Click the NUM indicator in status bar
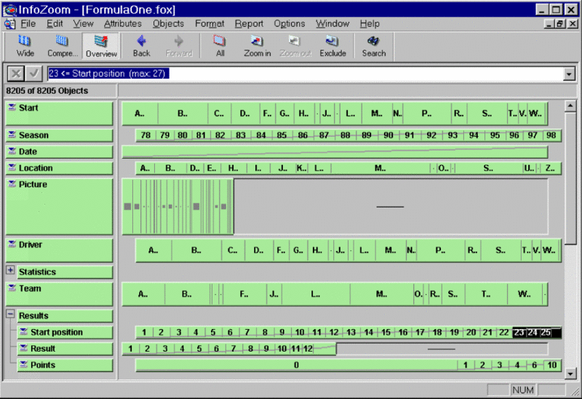 pyautogui.click(x=522, y=390)
